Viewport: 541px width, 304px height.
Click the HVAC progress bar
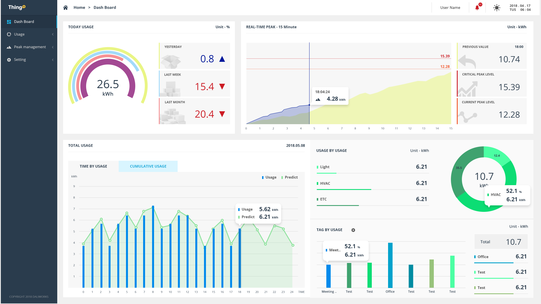click(373, 190)
